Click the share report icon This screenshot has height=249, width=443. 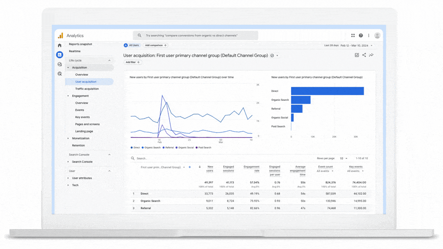click(x=364, y=55)
